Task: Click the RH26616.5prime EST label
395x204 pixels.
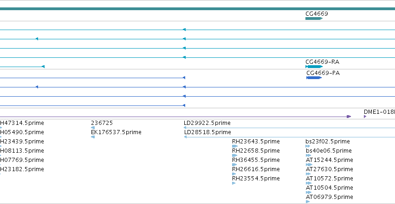Action: point(256,169)
